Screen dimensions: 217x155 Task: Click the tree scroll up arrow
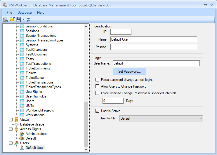[86, 27]
